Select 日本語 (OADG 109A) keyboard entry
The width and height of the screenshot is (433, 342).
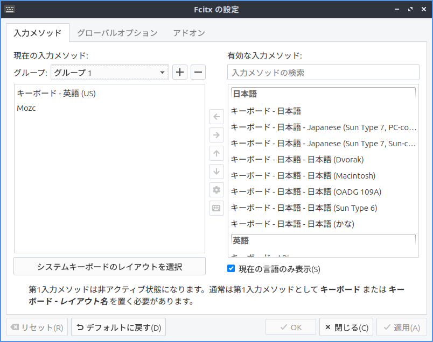[x=323, y=191]
